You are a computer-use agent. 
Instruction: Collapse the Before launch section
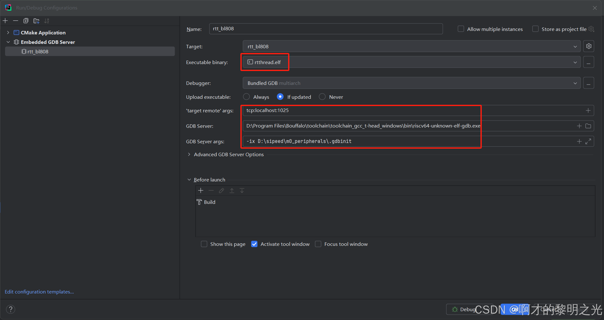point(189,179)
